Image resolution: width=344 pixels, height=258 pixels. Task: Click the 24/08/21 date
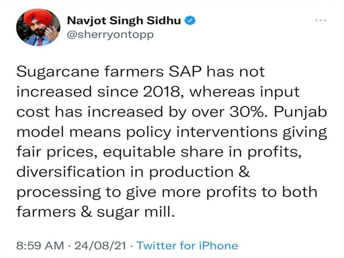click(x=101, y=246)
